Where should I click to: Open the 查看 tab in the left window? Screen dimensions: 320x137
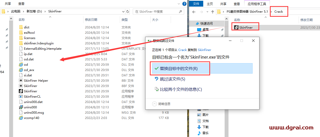21,4
